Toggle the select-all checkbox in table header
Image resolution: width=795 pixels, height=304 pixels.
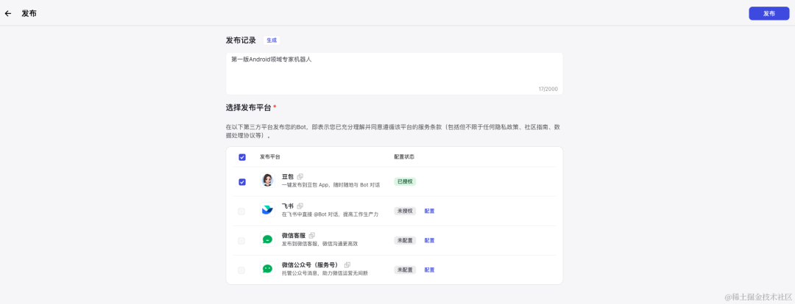[x=242, y=157]
